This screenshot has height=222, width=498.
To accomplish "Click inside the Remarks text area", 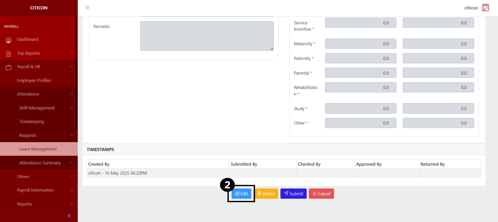I will pos(207,36).
